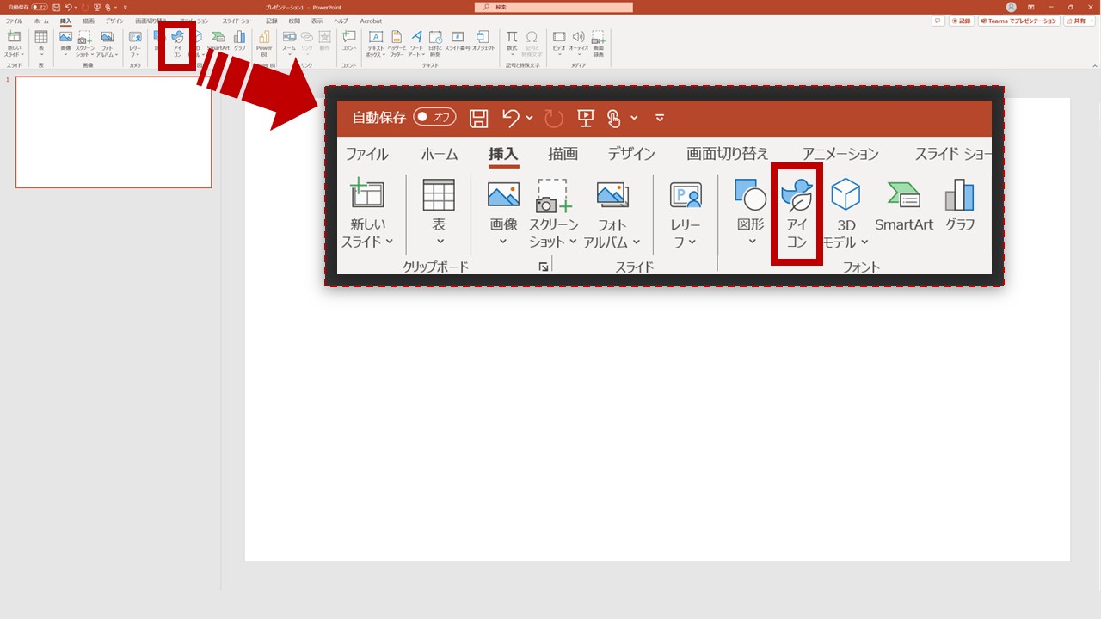This screenshot has width=1101, height=619.
Task: Click the 日付と時刻 calendar icon
Action: pos(435,37)
